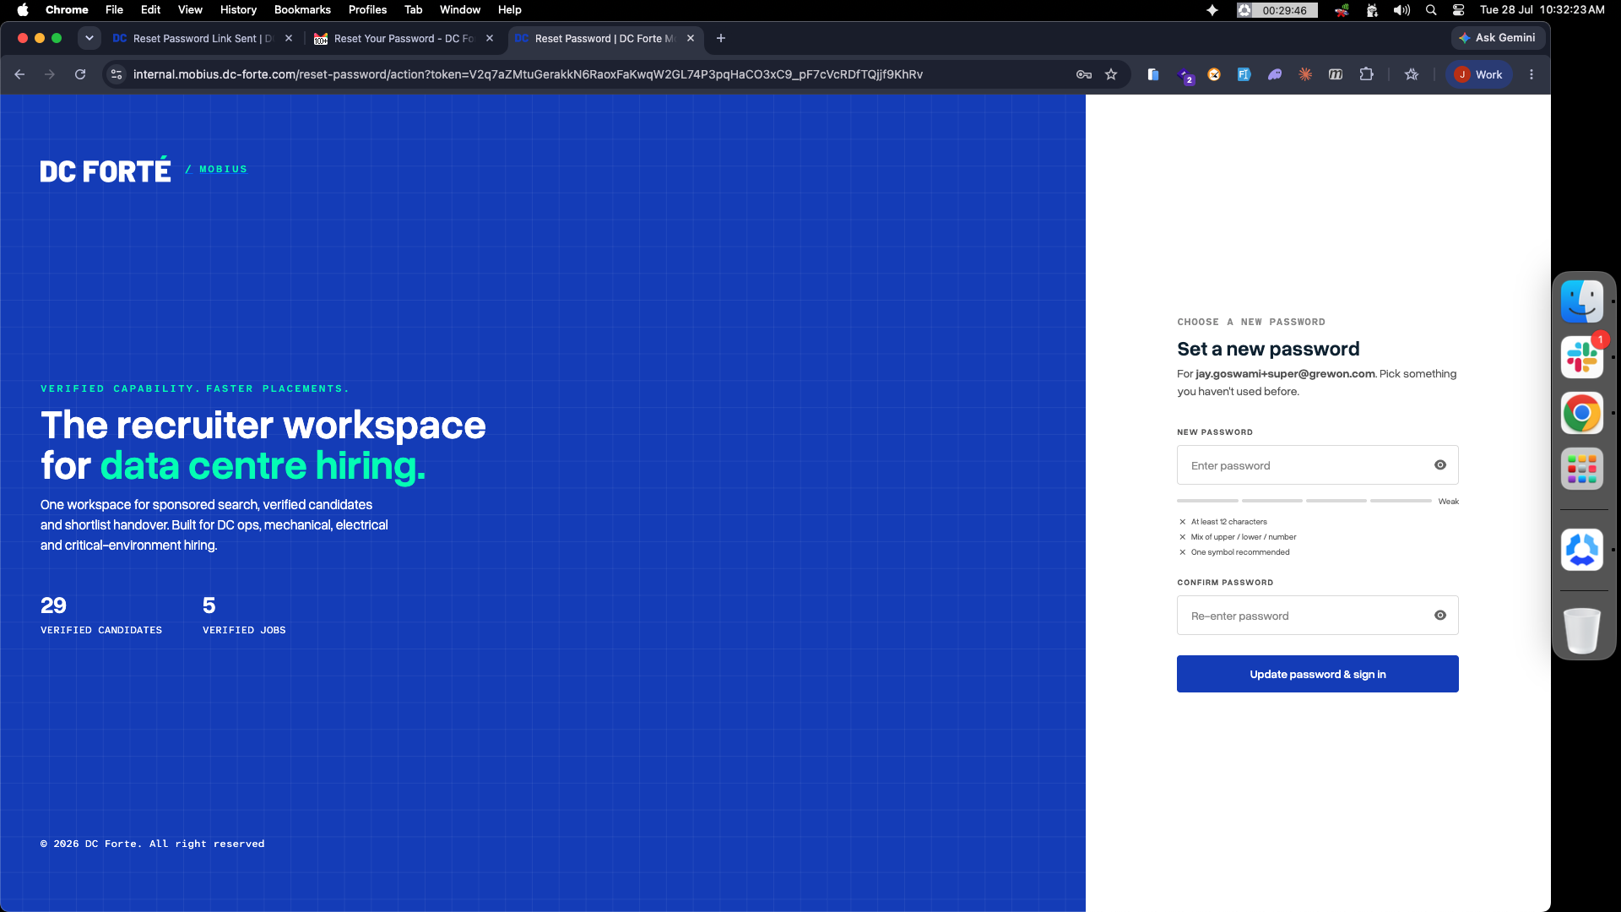Open the purple extension with badge 2
This screenshot has height=912, width=1621.
pyautogui.click(x=1185, y=75)
